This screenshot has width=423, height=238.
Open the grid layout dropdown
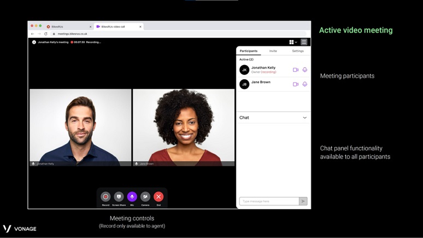pos(293,42)
